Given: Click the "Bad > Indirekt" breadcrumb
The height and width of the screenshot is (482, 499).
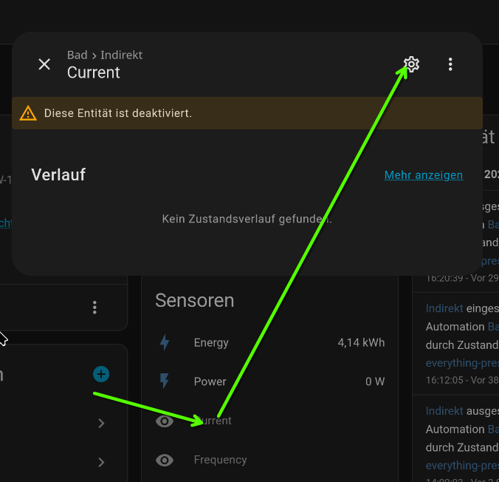Looking at the screenshot, I should [104, 55].
